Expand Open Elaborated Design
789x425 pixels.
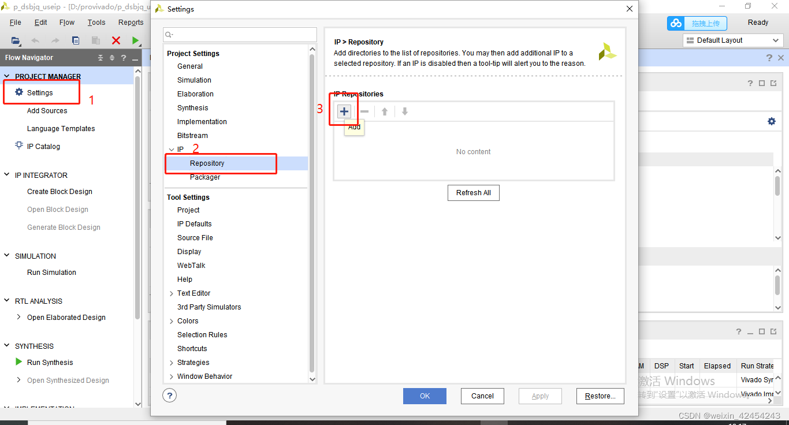(19, 317)
